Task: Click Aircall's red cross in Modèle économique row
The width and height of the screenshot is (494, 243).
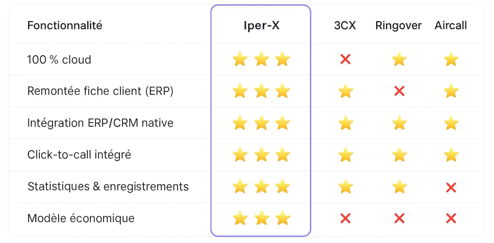Action: (451, 218)
